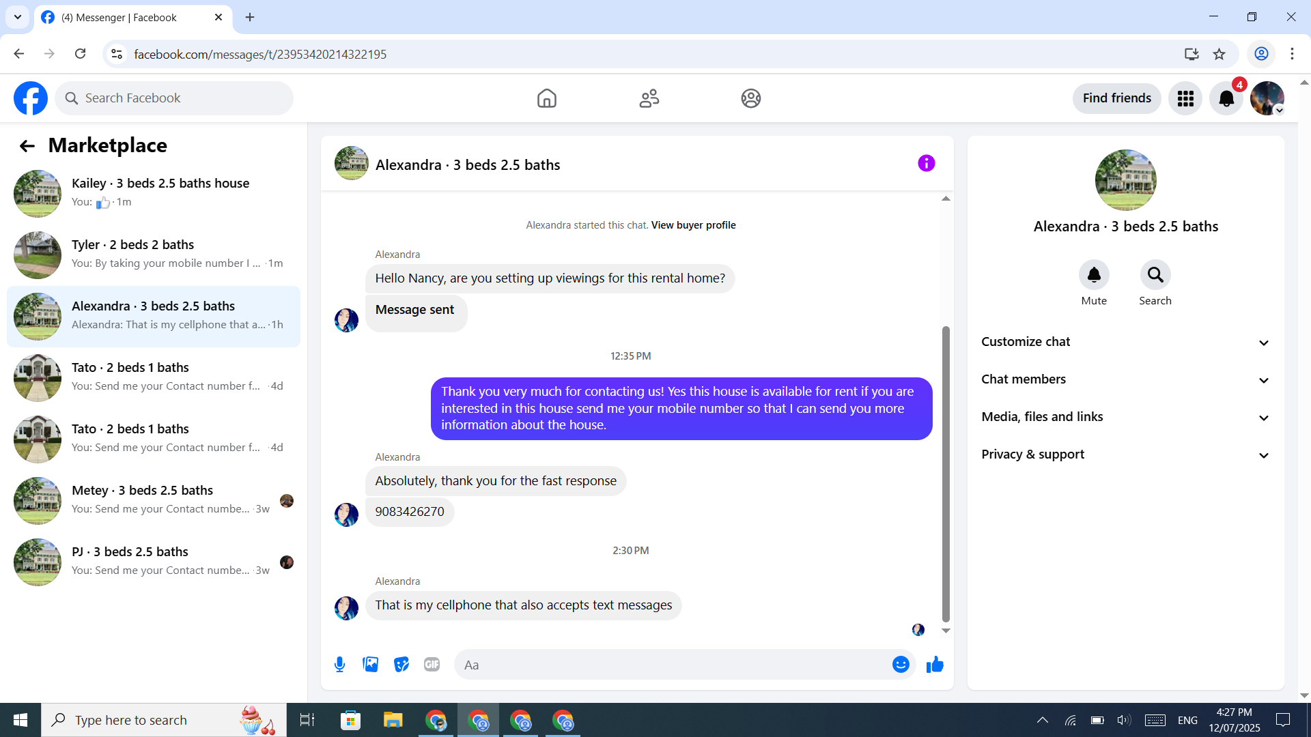Screen dimensions: 1311x737
Task: Open the Friends tab
Action: pyautogui.click(x=649, y=99)
